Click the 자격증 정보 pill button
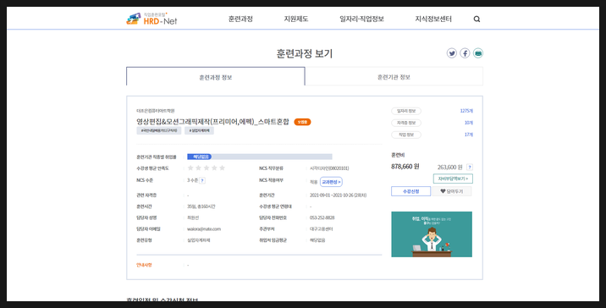The width and height of the screenshot is (606, 308). 406,123
